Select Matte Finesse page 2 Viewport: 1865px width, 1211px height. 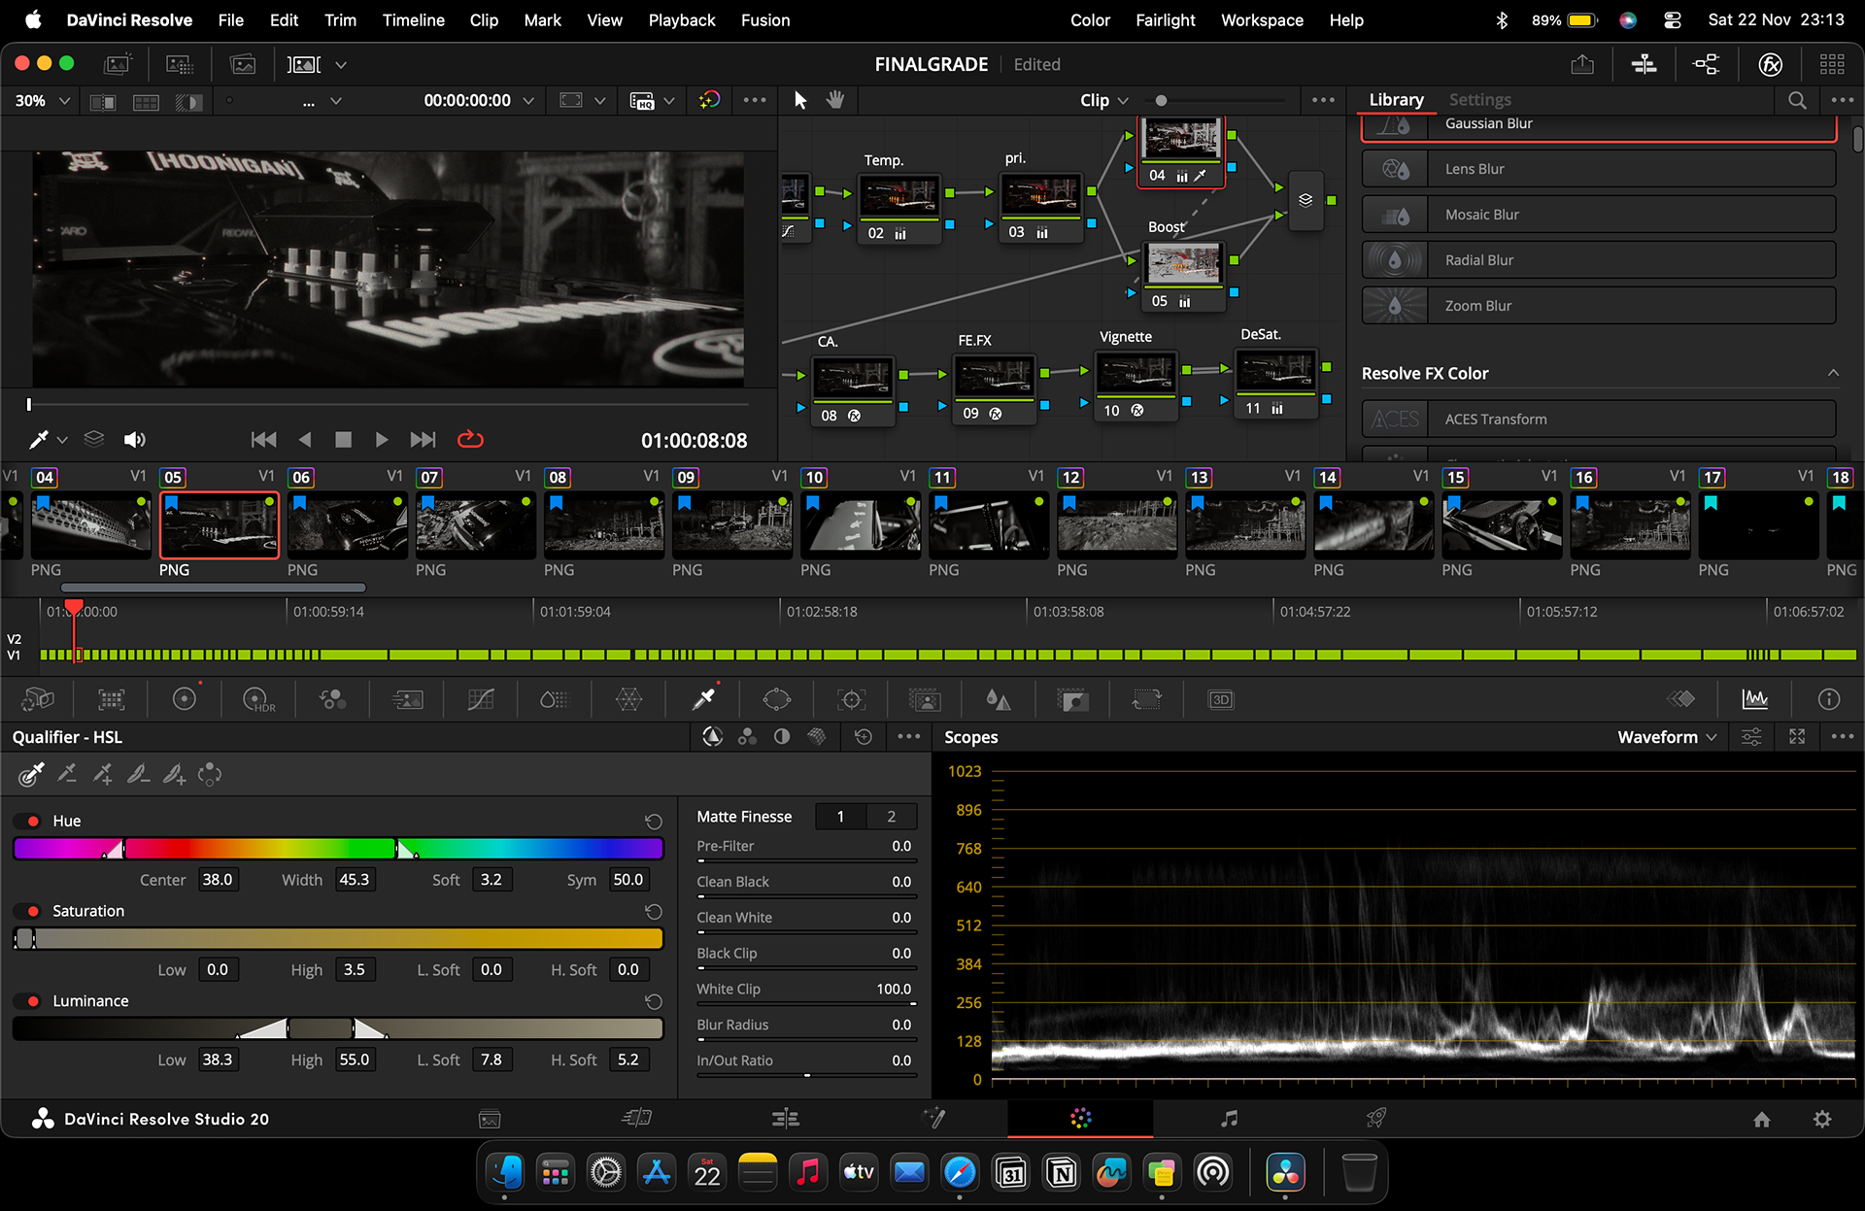pos(891,817)
